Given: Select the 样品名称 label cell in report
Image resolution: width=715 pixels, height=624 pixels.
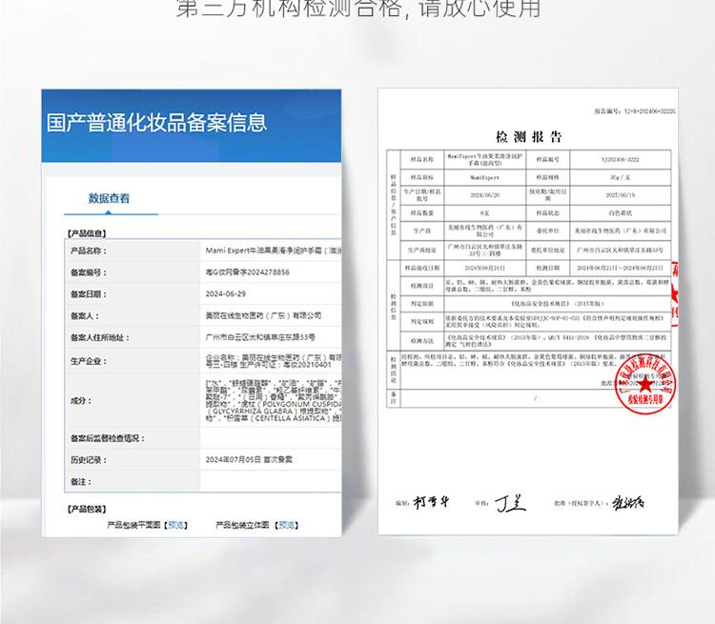Looking at the screenshot, I should (421, 159).
